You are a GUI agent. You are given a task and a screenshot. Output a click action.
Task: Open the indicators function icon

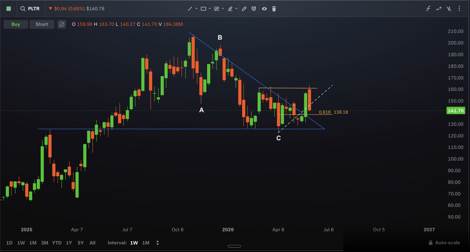click(x=428, y=9)
